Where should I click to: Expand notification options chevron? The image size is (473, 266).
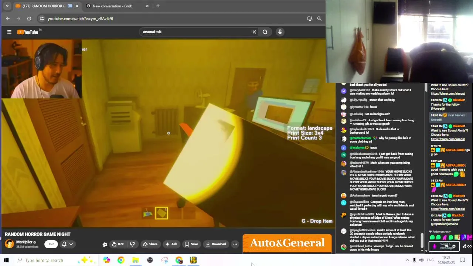71,244
